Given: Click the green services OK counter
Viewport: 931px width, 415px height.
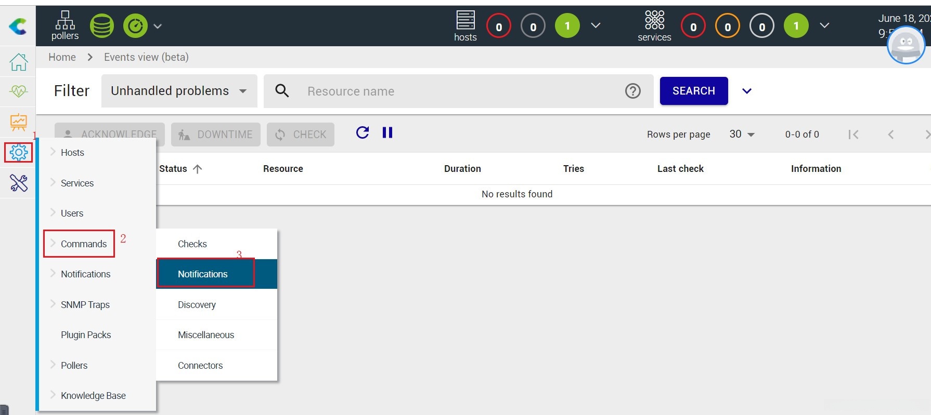Looking at the screenshot, I should pyautogui.click(x=796, y=26).
